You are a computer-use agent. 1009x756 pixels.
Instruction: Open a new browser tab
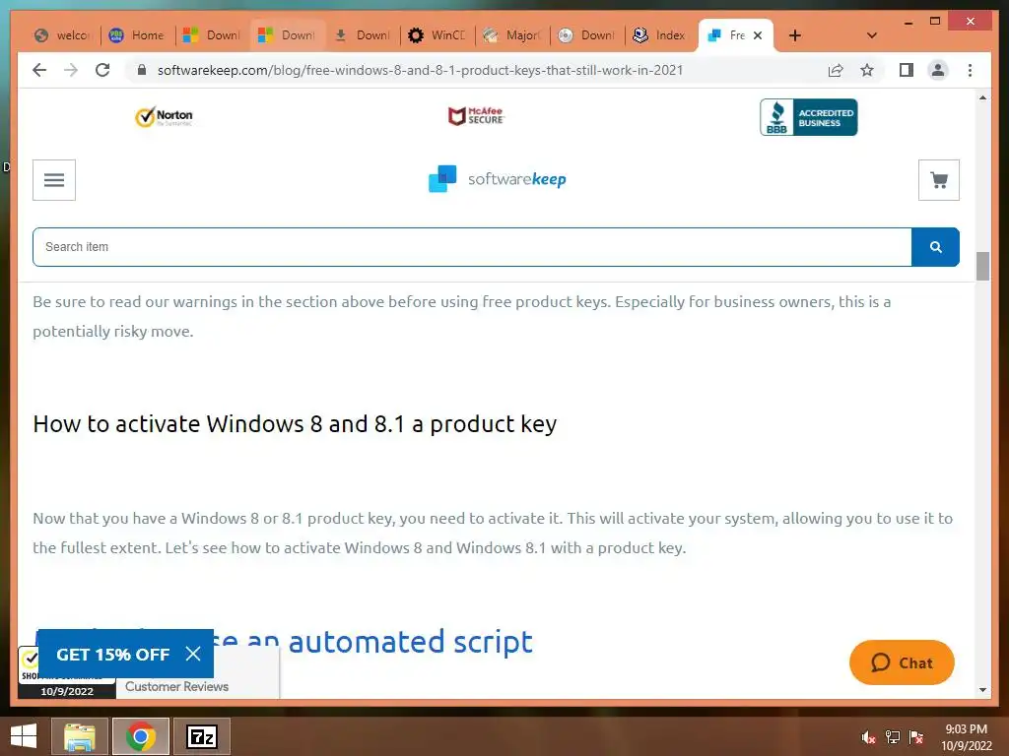[x=795, y=35]
